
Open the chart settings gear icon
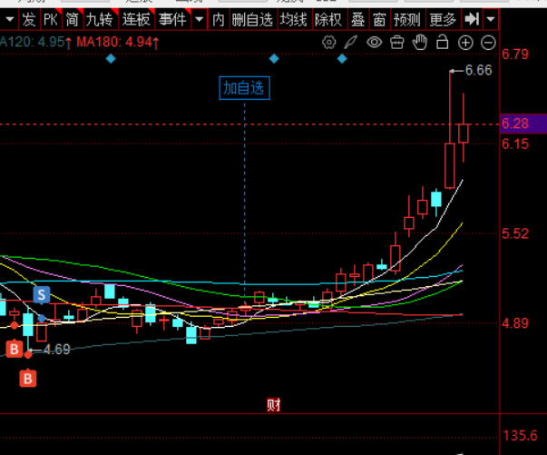[x=328, y=43]
